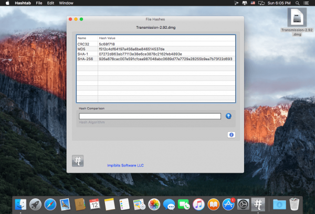Open the Notification Center menu bar icon
The image size is (315, 214).
pos(306,3)
